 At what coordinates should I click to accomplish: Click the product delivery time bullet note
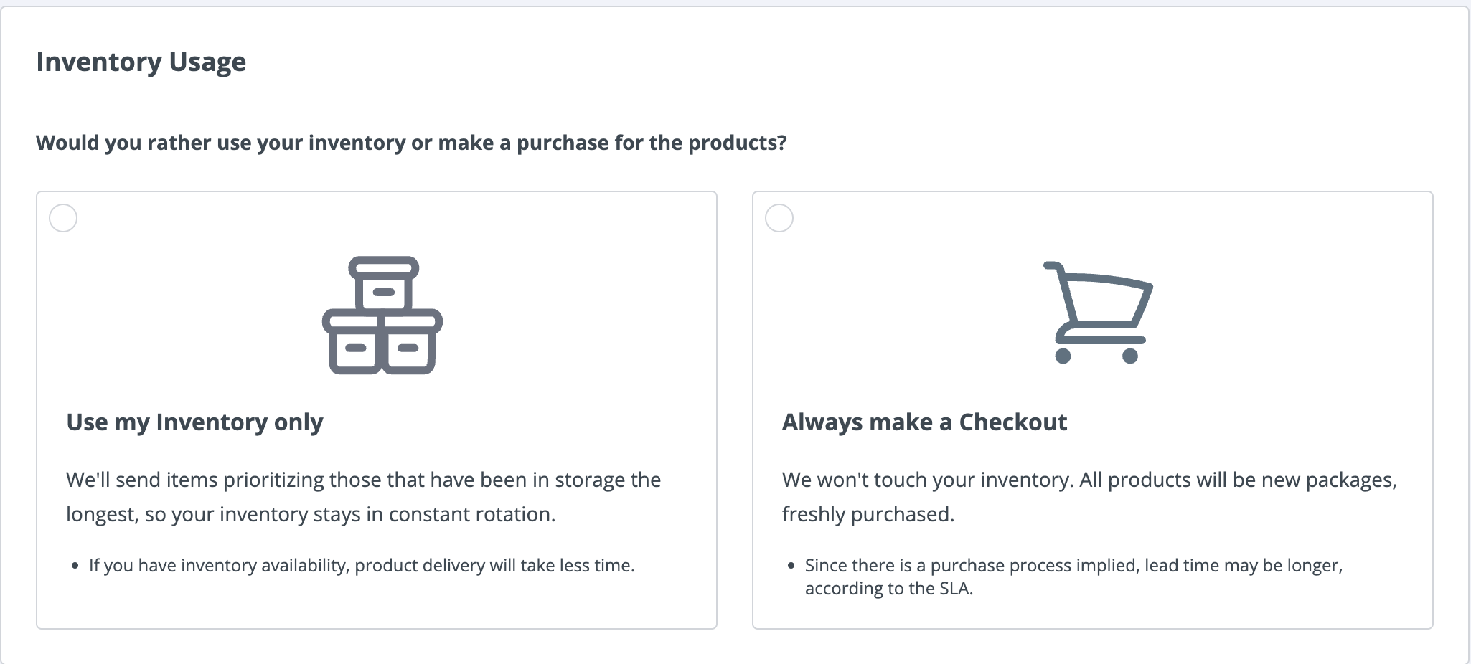(x=362, y=566)
